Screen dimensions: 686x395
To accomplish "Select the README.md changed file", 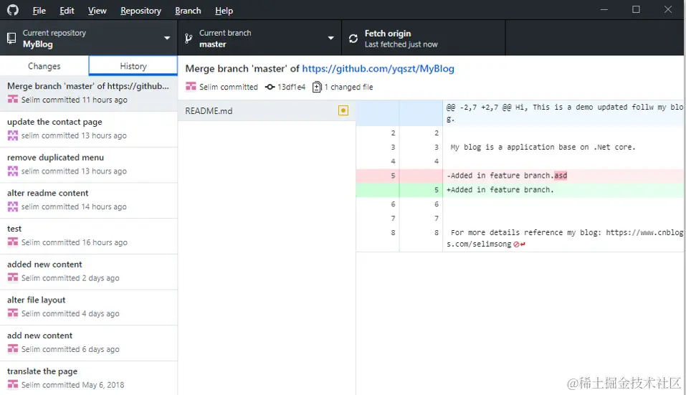I will pos(267,110).
